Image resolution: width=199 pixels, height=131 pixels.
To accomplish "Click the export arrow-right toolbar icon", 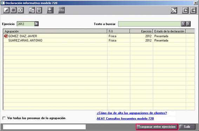I will click(x=193, y=11).
